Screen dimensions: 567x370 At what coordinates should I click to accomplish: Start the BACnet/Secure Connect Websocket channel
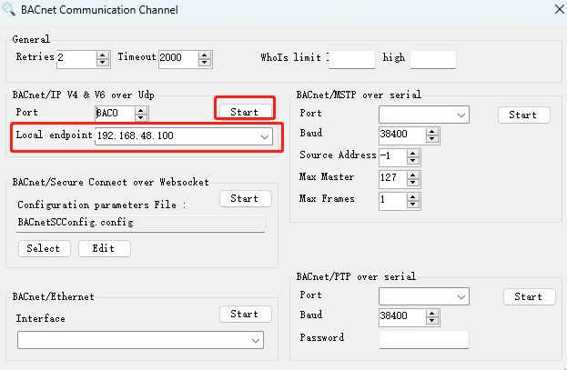246,198
